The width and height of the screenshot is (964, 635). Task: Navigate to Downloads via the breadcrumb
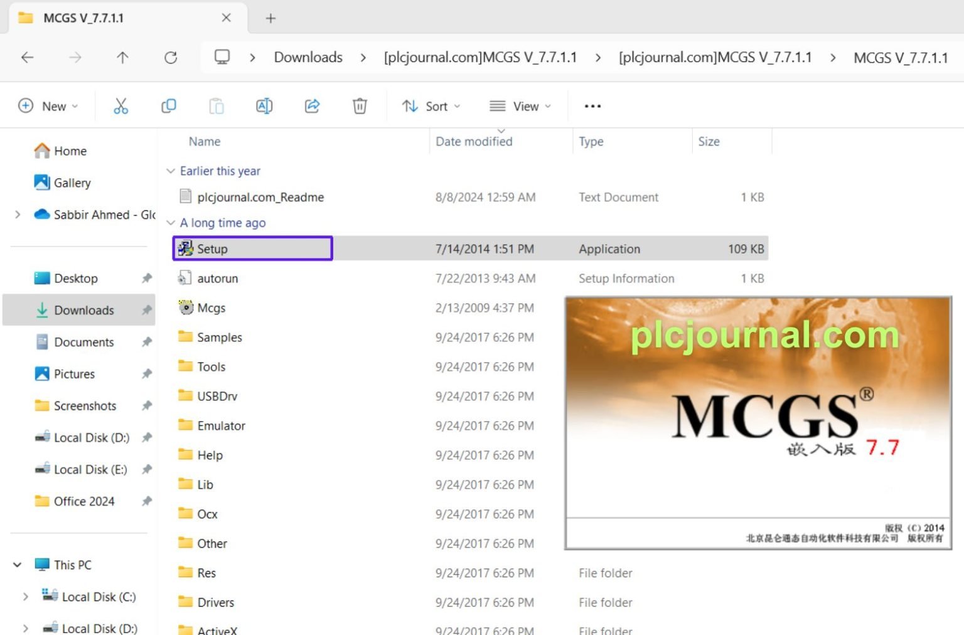(x=307, y=57)
